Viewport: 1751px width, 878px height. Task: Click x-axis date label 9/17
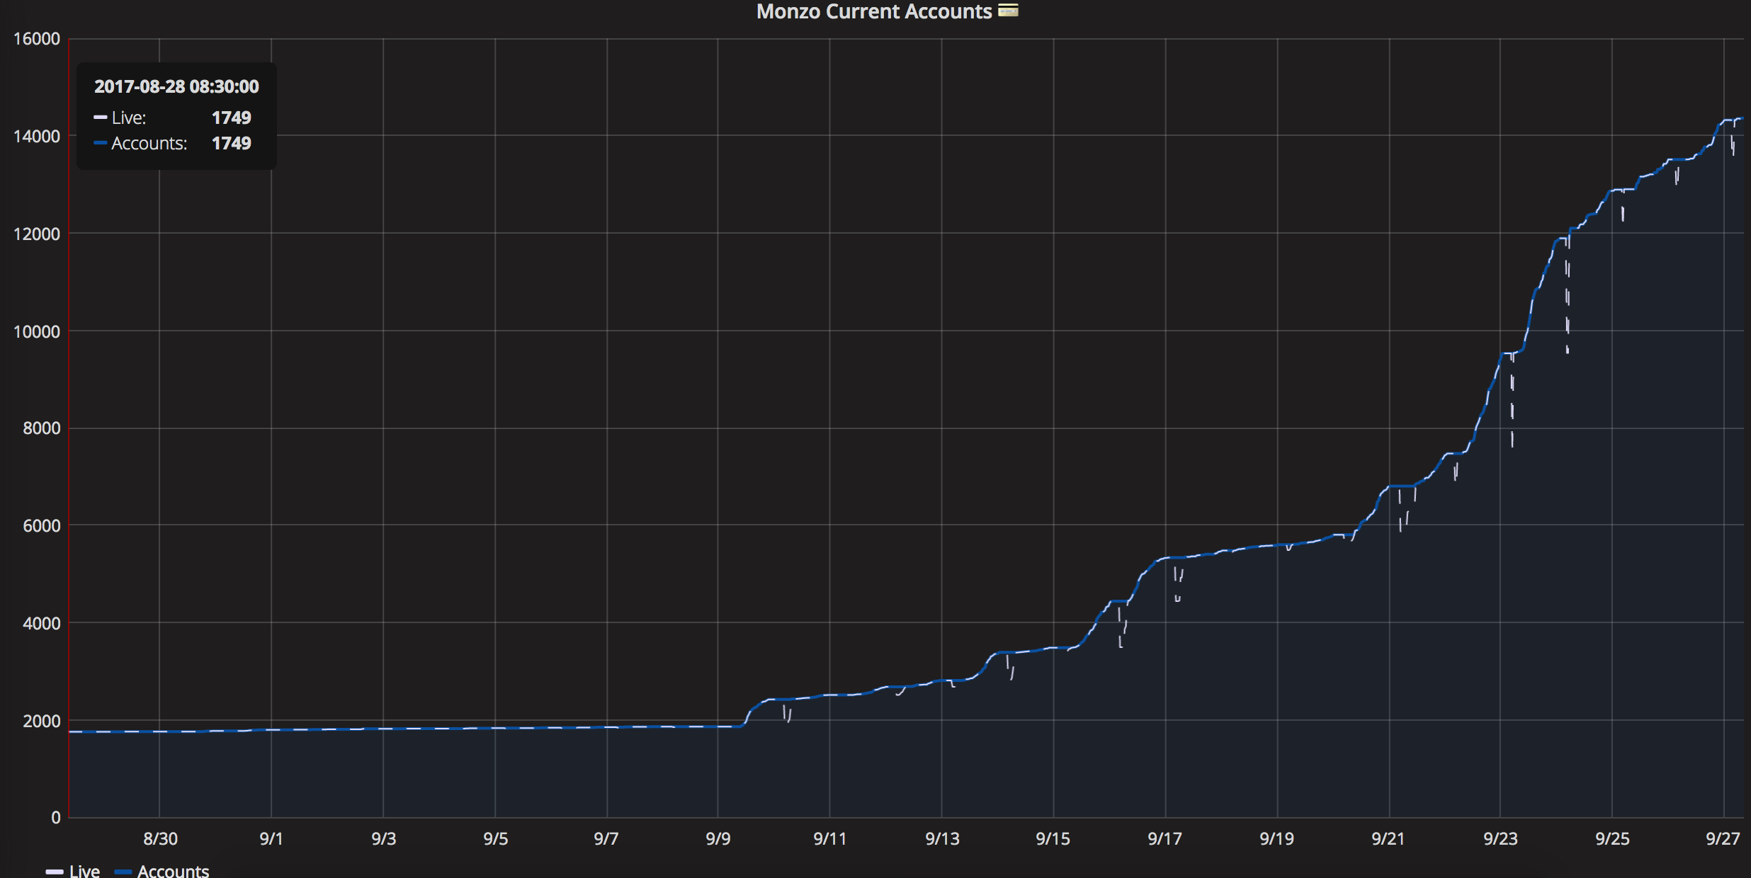(x=1165, y=839)
